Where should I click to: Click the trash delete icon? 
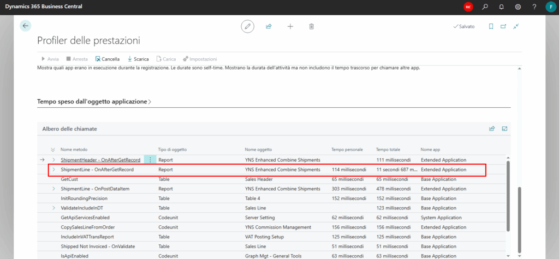pyautogui.click(x=311, y=26)
